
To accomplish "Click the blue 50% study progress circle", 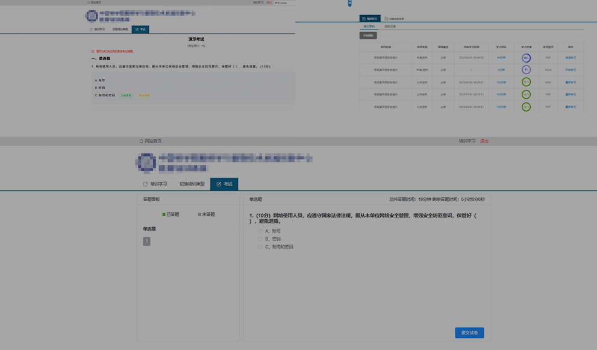I will coord(526,58).
